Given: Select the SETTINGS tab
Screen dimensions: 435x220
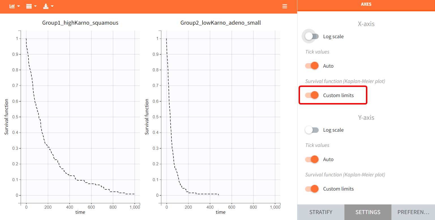Looking at the screenshot, I should pyautogui.click(x=368, y=212).
